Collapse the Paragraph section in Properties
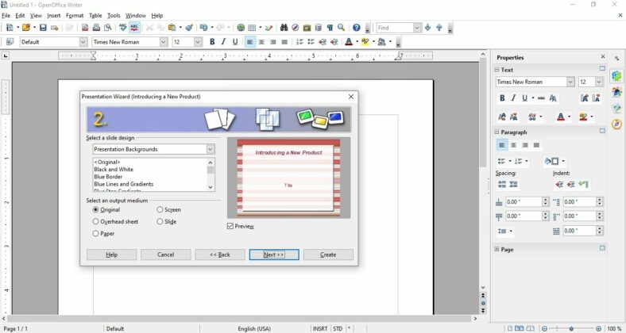 click(x=497, y=132)
